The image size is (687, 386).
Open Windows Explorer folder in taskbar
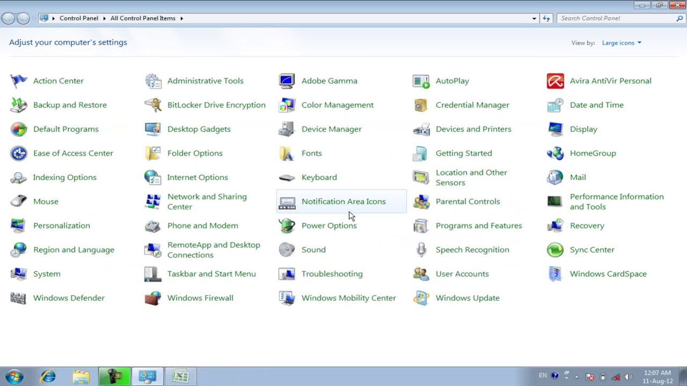pos(81,376)
